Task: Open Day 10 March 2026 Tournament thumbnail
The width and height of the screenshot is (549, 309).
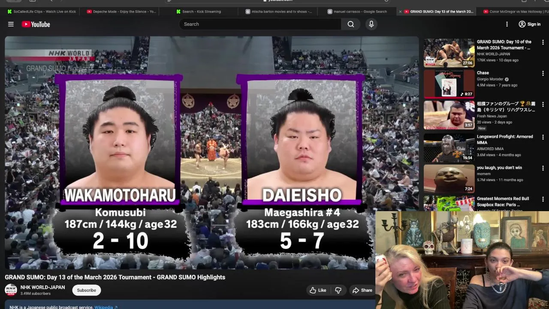Action: pos(449,53)
